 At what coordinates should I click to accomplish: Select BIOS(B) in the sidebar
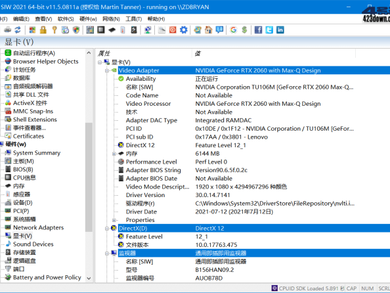point(23,169)
